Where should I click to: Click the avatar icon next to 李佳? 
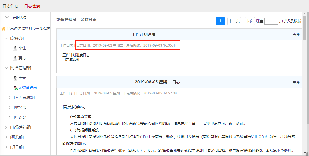[x=15, y=48]
